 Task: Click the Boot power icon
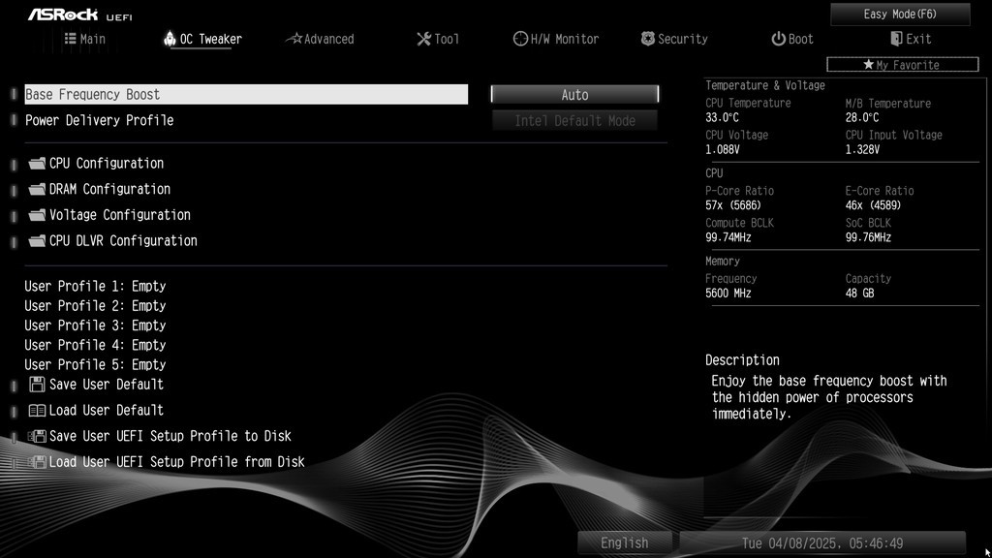[x=778, y=39]
